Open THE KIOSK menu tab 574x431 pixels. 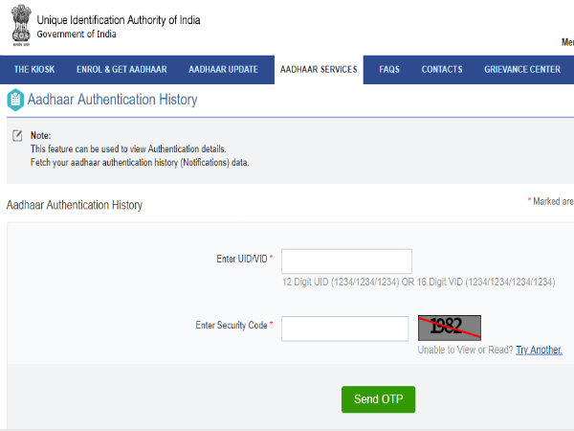point(35,70)
